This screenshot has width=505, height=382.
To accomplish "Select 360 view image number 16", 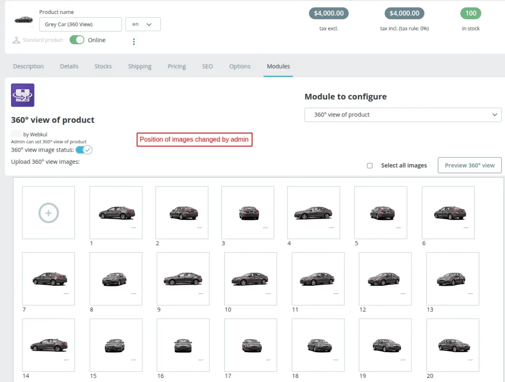I will click(x=183, y=345).
